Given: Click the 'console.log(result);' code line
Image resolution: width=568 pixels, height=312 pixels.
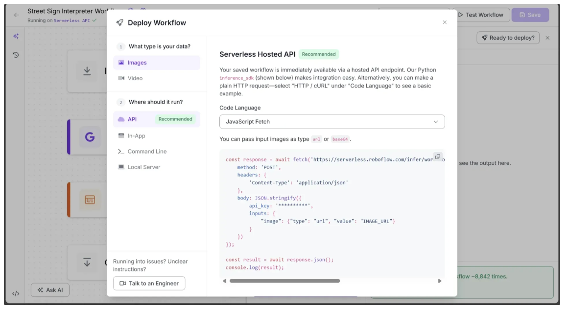Looking at the screenshot, I should pos(255,267).
